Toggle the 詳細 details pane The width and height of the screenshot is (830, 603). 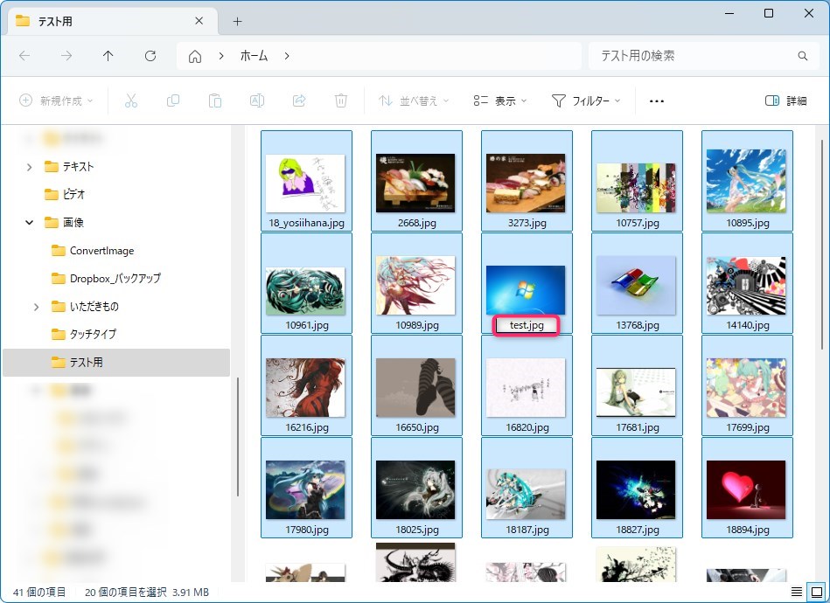(785, 100)
